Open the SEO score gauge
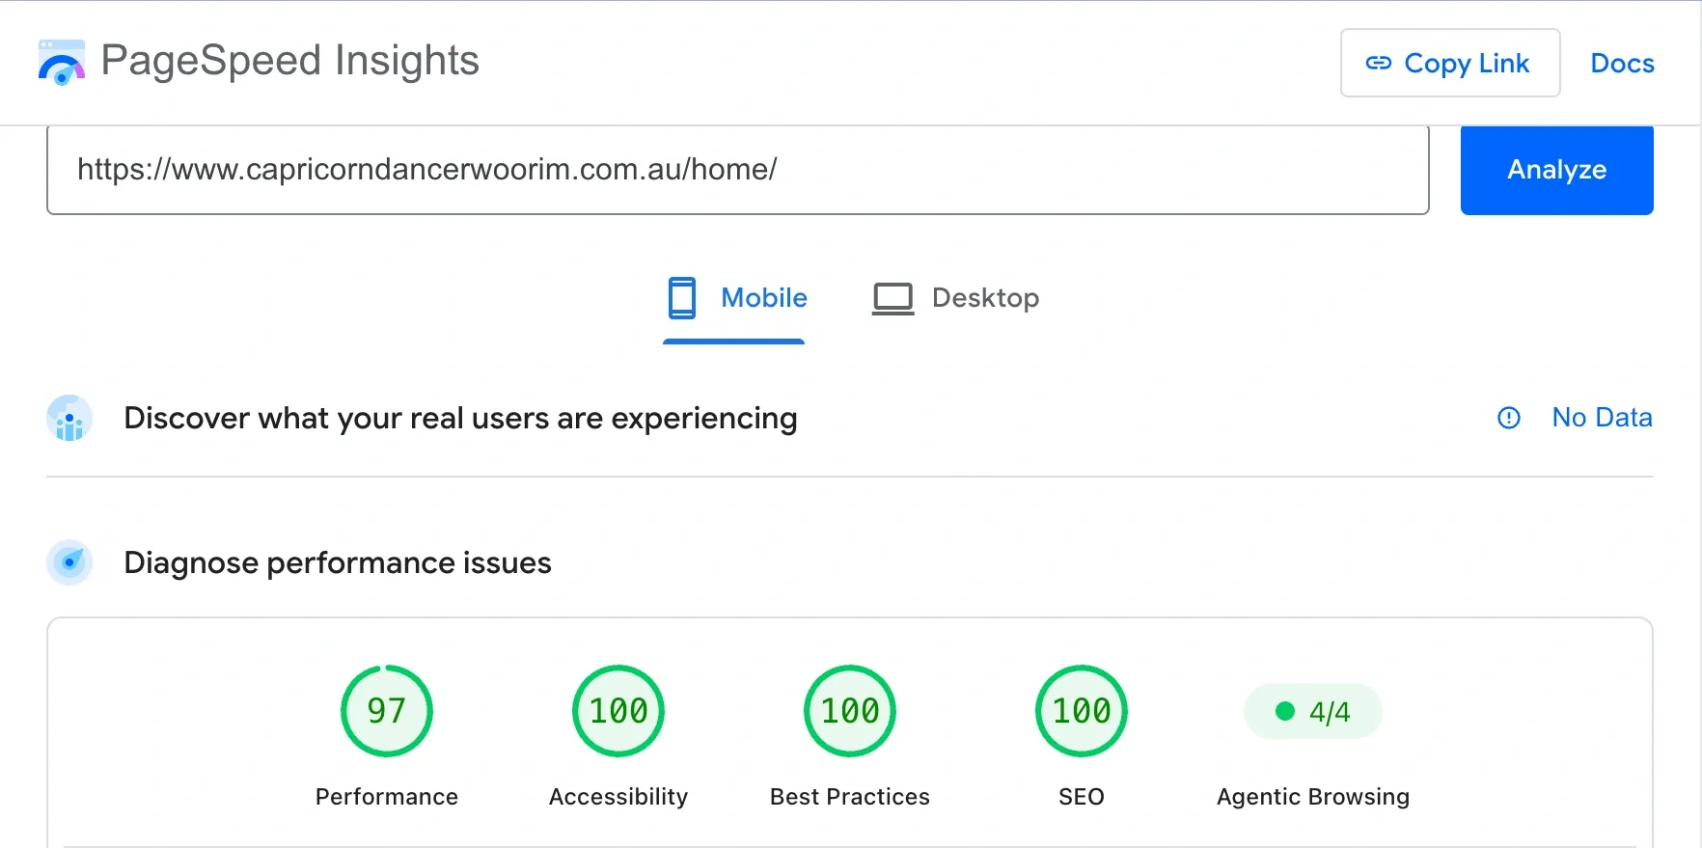The image size is (1702, 848). pyautogui.click(x=1082, y=711)
